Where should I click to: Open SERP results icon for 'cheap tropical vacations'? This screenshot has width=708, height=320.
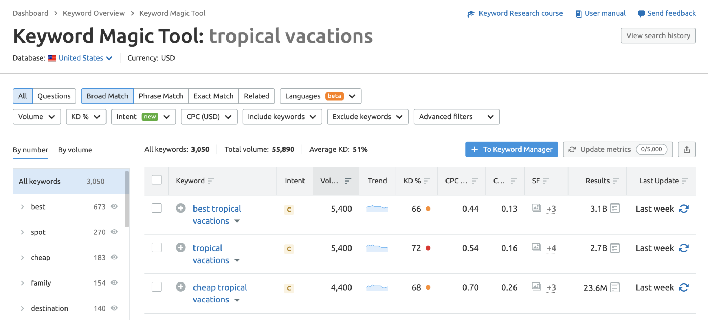click(615, 288)
